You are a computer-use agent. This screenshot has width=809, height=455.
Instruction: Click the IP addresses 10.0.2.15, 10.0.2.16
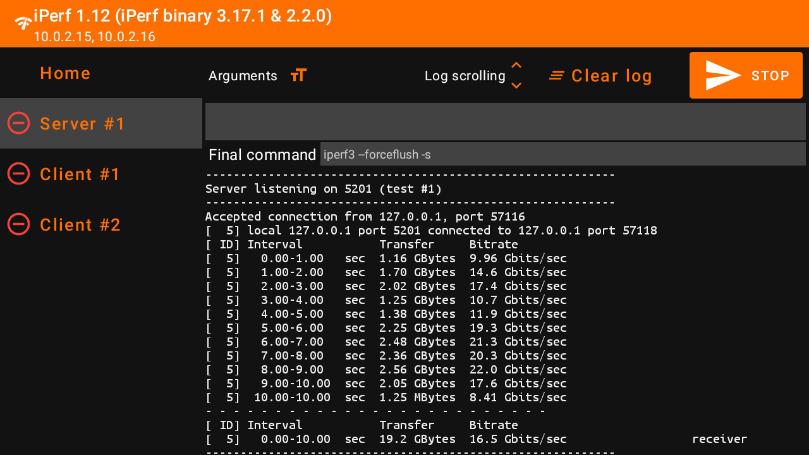94,37
